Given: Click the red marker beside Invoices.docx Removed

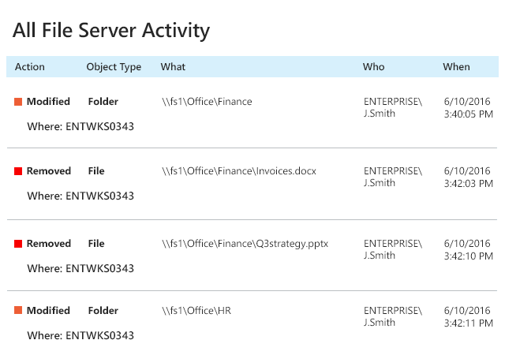Looking at the screenshot, I should (x=18, y=171).
